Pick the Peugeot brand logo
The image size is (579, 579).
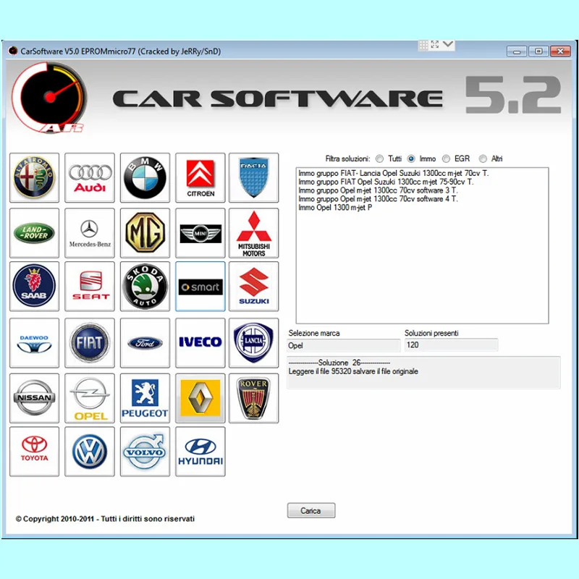tap(145, 398)
